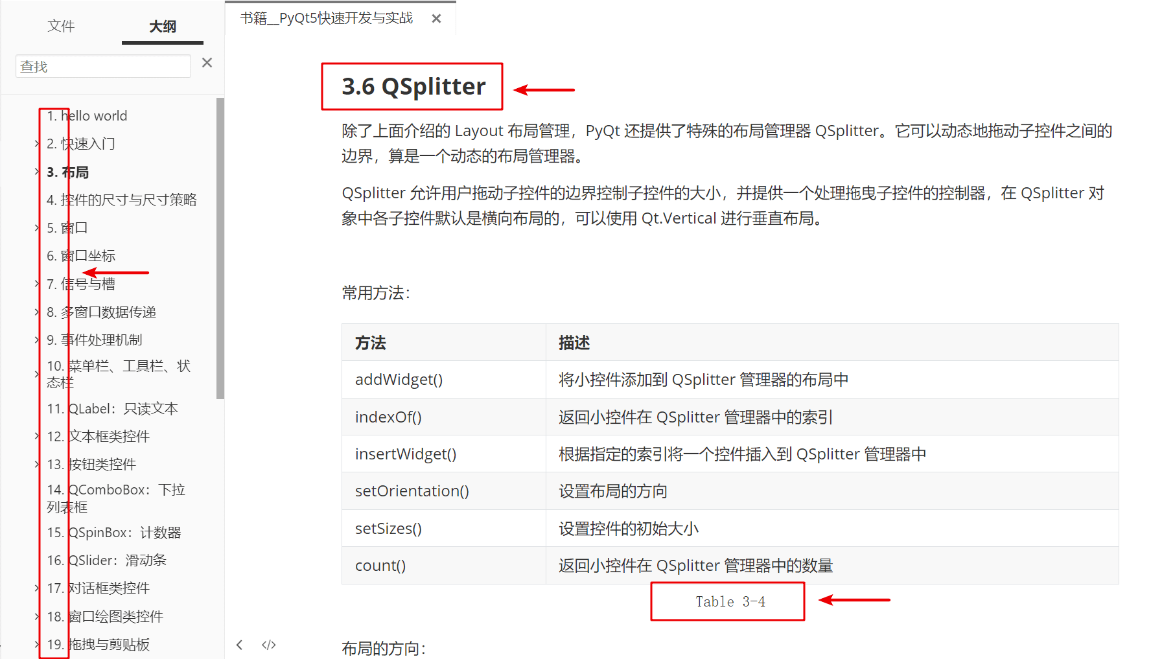
Task: Expand the 3. 布局 outline node
Action: (x=37, y=172)
